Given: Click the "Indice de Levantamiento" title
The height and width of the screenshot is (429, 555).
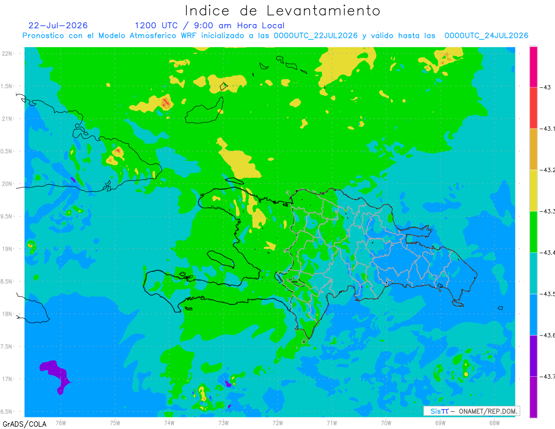Looking at the screenshot, I should point(283,10).
